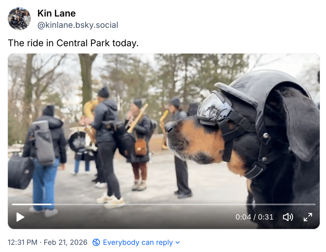
Task: Open Kin Lane's profile avatar
Action: pyautogui.click(x=19, y=19)
